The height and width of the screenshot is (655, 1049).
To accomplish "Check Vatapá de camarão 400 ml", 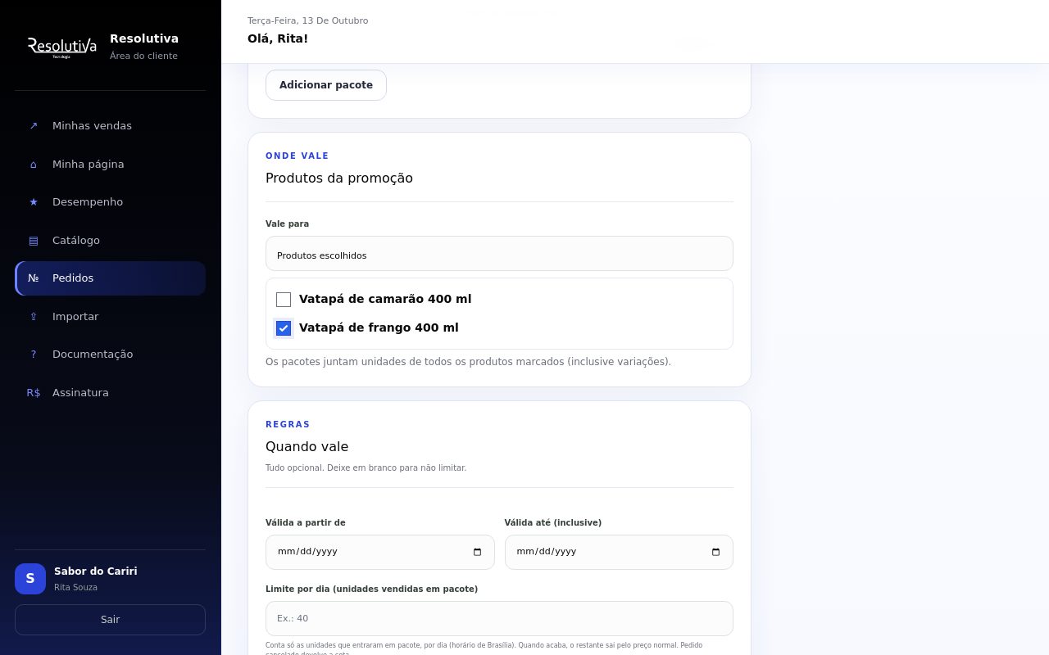I will (x=284, y=300).
